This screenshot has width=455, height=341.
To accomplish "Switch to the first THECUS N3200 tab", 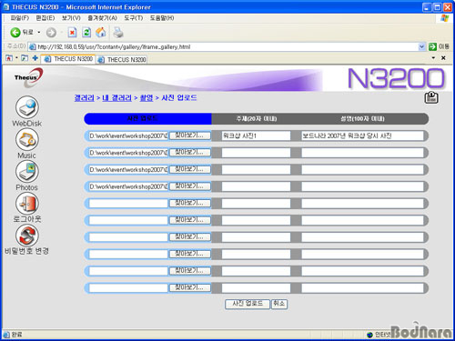I will 68,59.
